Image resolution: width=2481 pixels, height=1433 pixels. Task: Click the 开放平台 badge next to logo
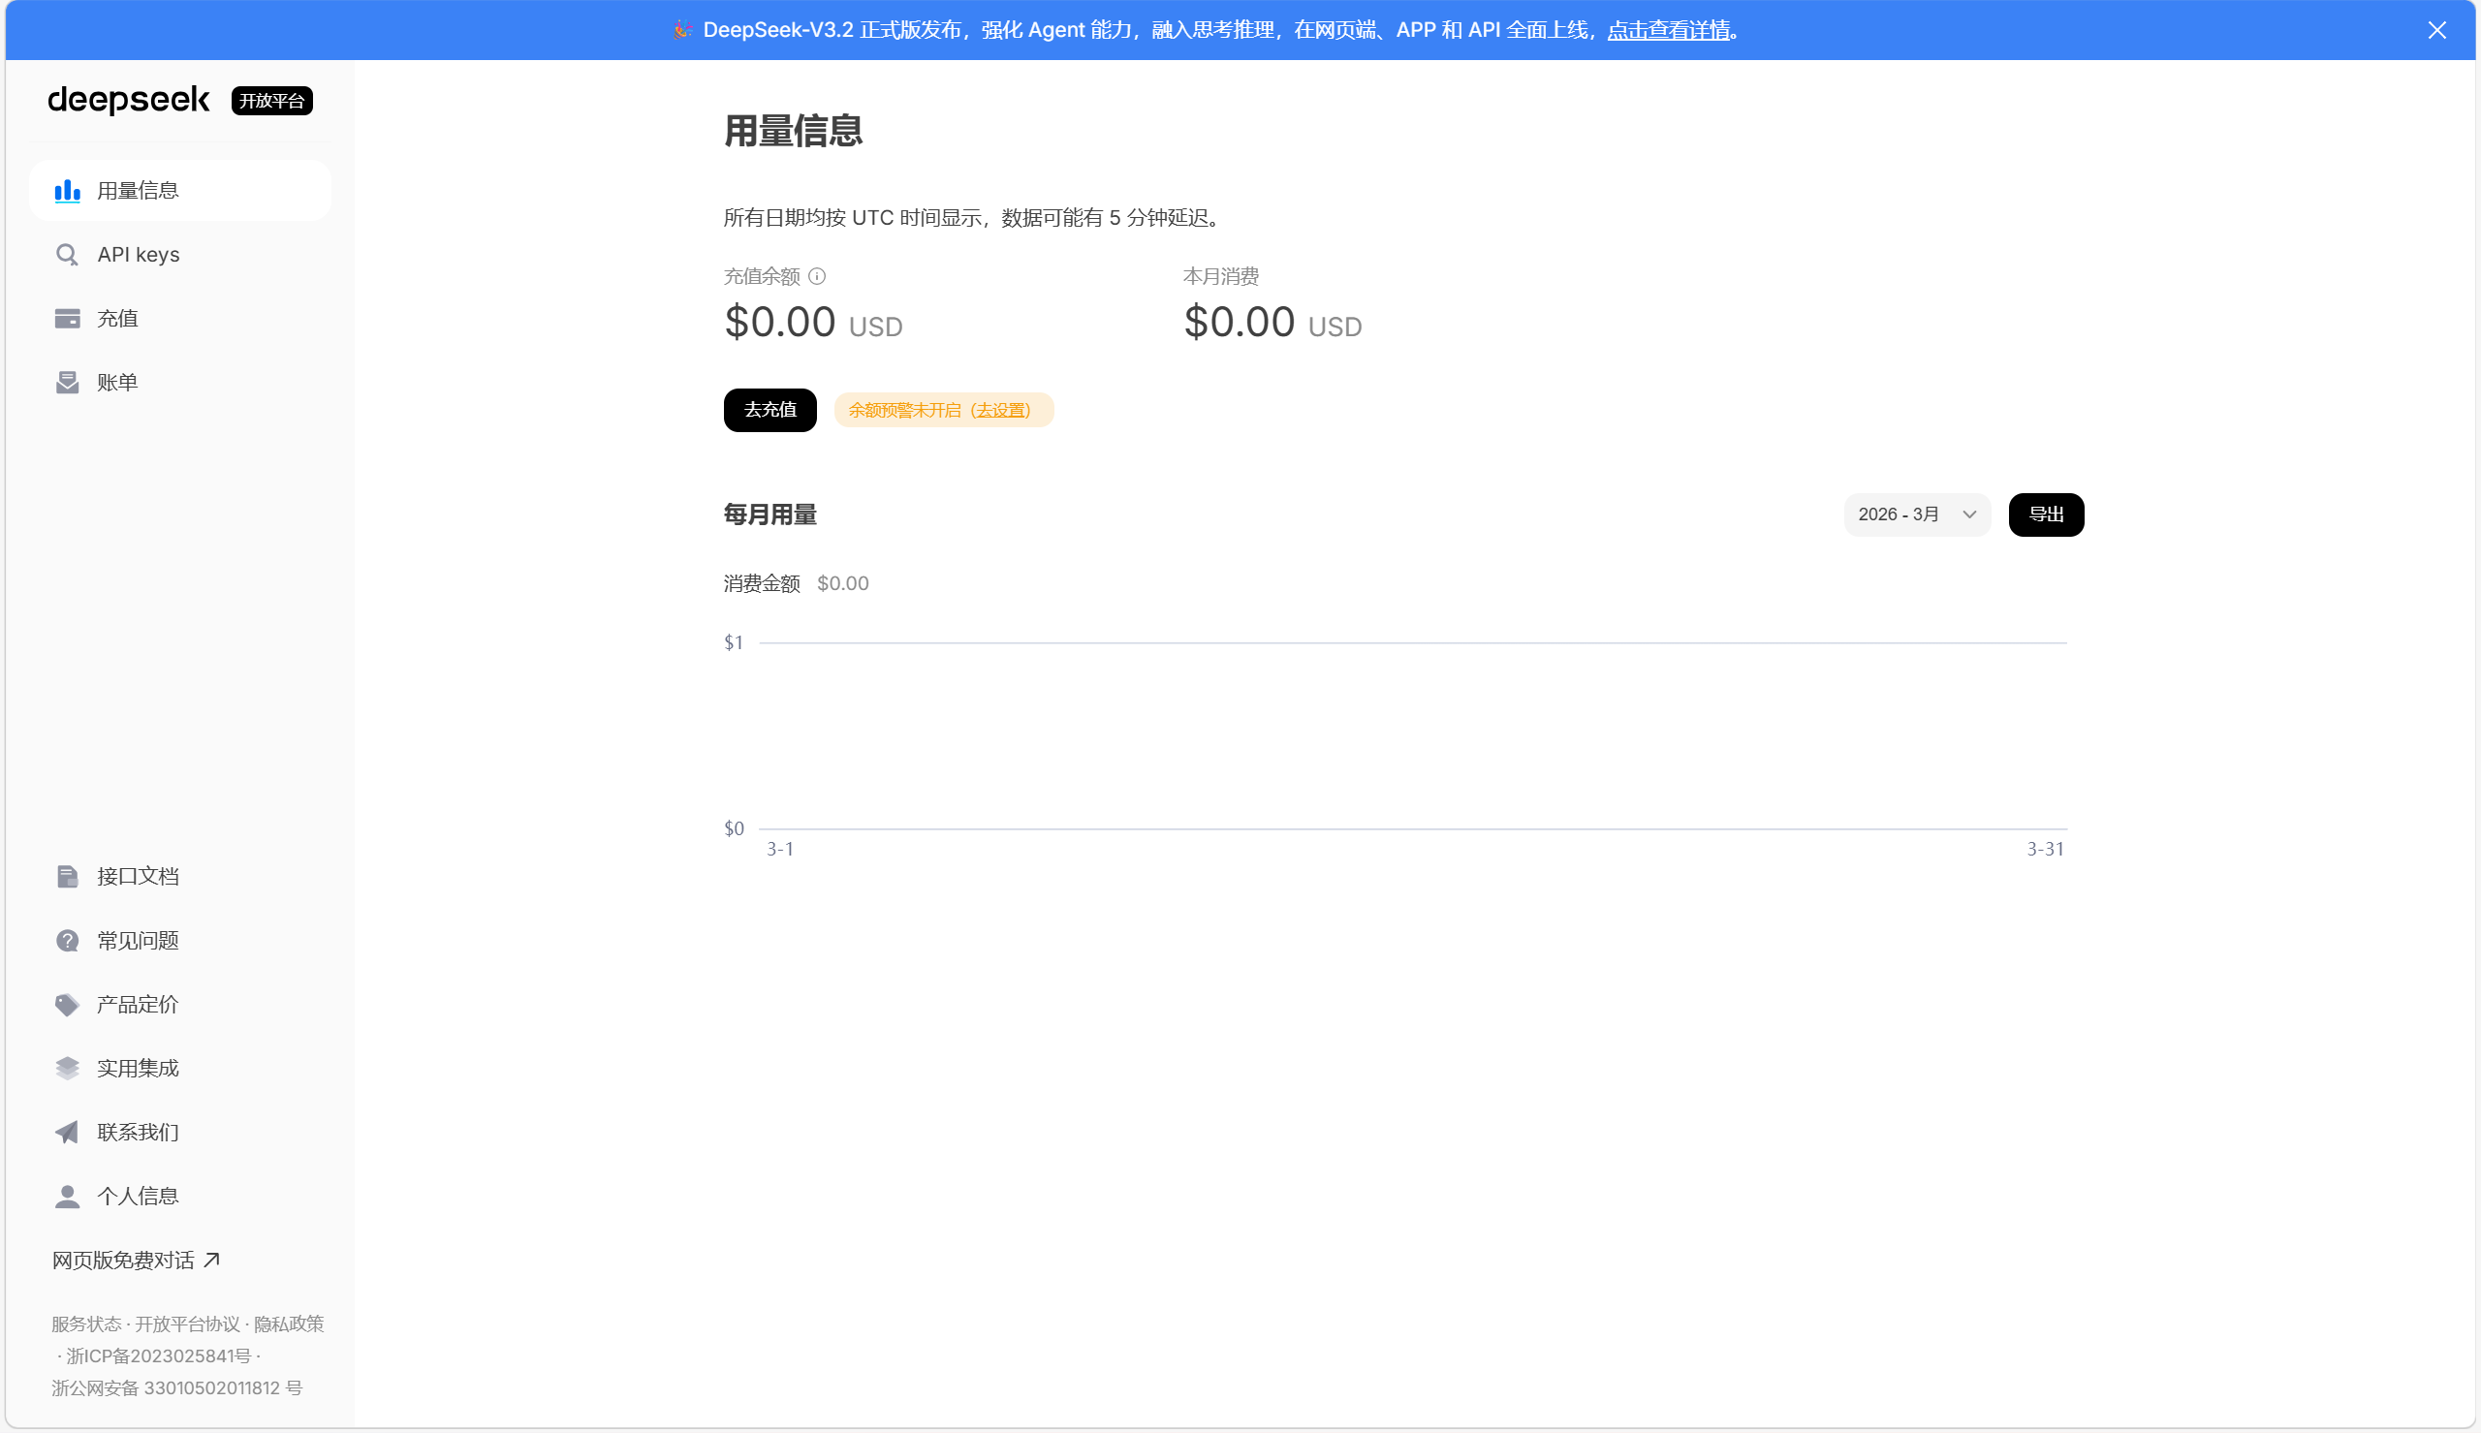tap(271, 101)
